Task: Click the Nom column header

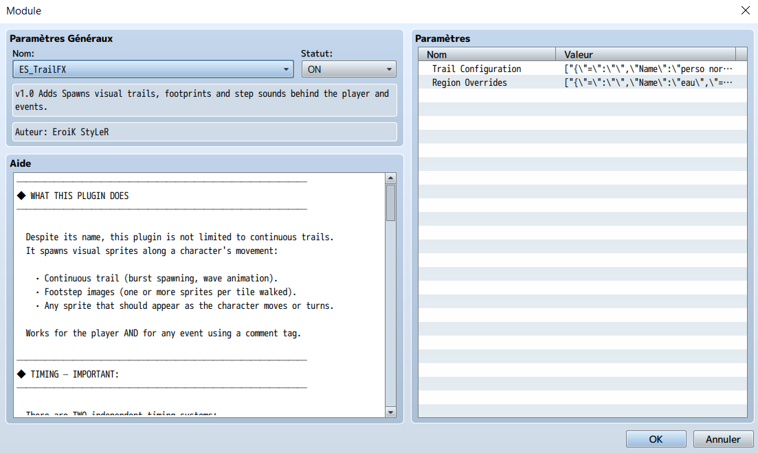Action: 487,54
